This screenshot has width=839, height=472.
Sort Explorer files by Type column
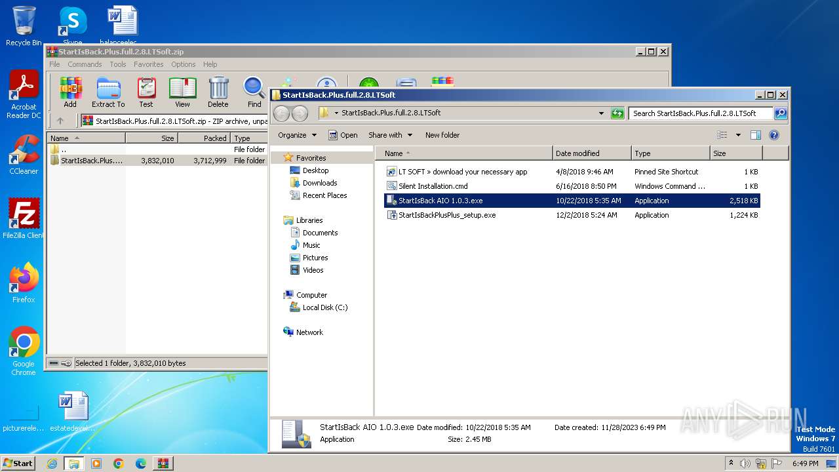(671, 153)
